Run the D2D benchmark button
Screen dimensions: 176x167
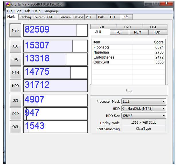click(x=15, y=114)
